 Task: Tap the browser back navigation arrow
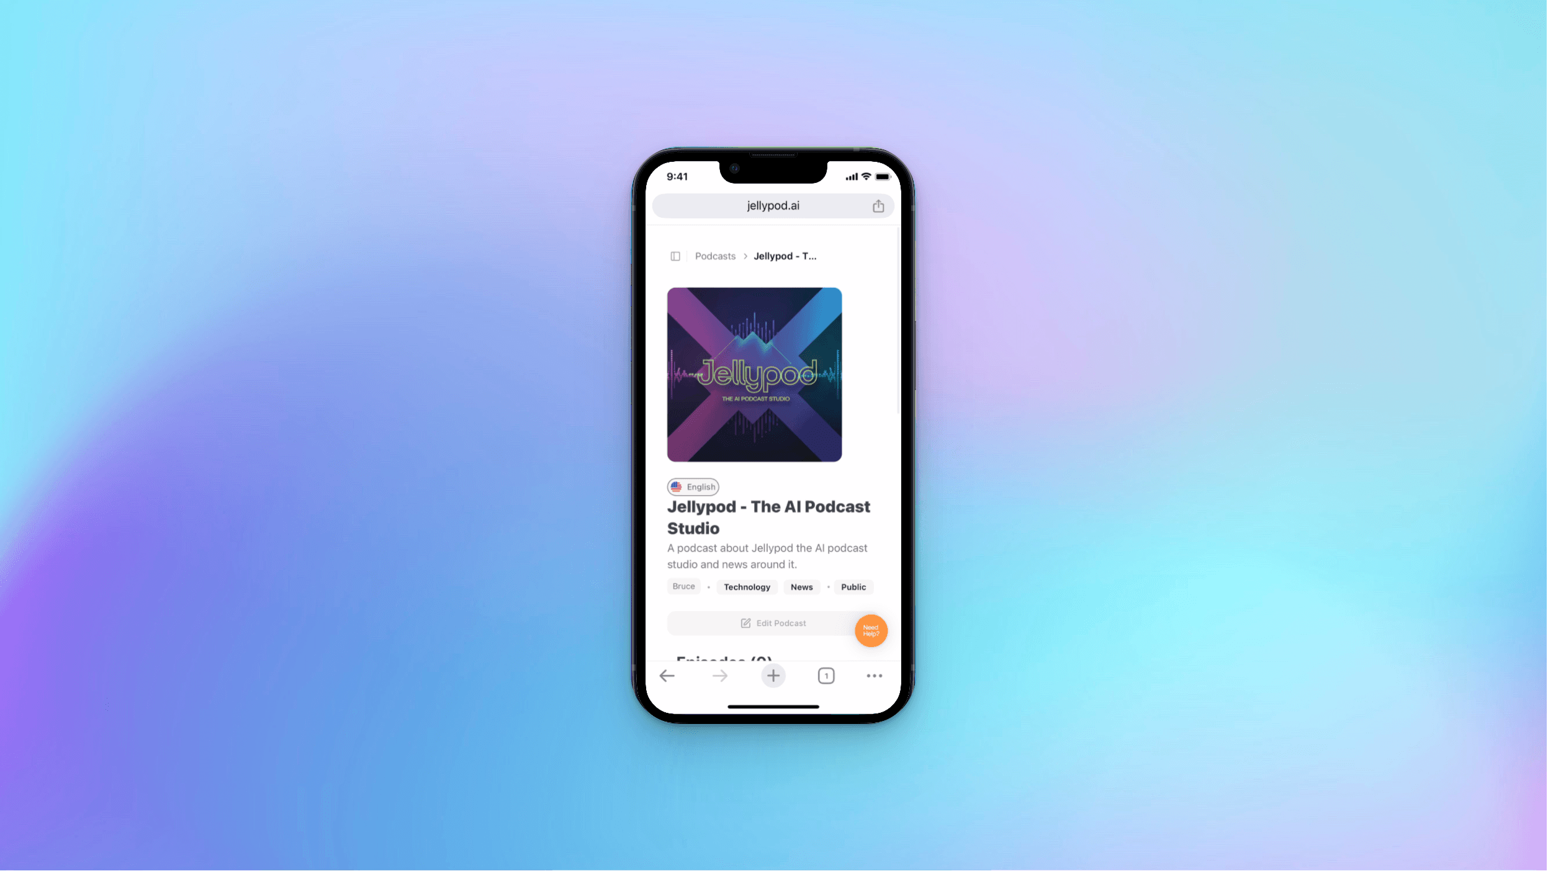pos(665,676)
